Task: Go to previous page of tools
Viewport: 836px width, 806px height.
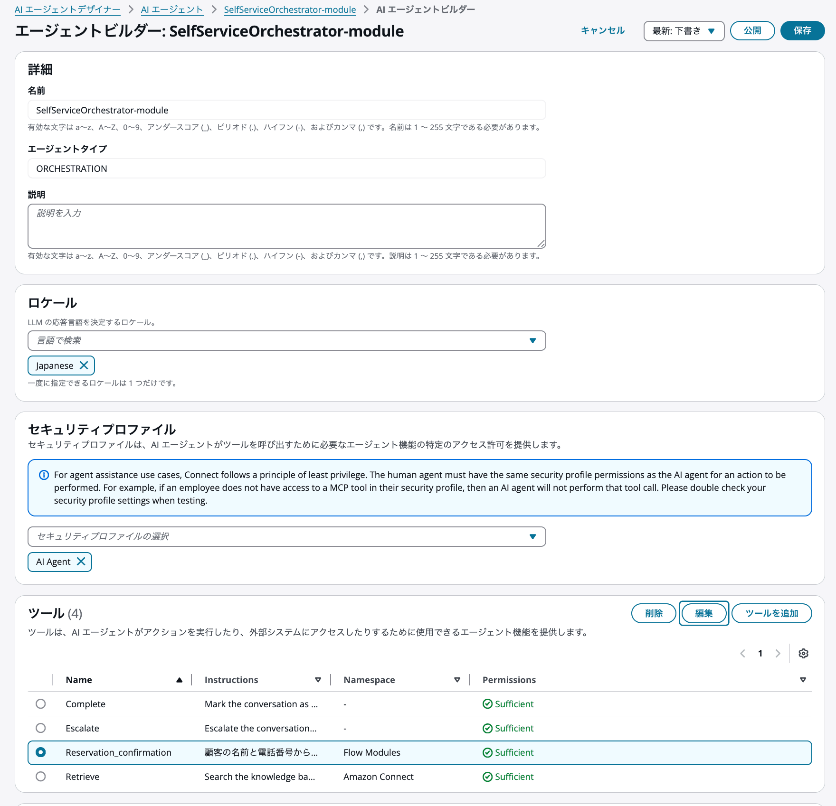Action: [x=743, y=654]
